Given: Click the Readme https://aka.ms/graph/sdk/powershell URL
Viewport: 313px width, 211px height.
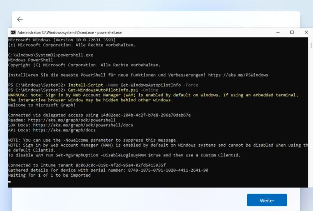Looking at the screenshot, I should click(72, 120).
